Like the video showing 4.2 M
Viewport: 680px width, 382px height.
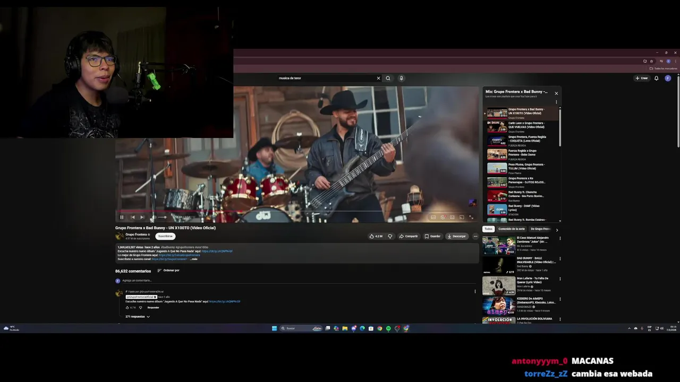[x=376, y=236]
